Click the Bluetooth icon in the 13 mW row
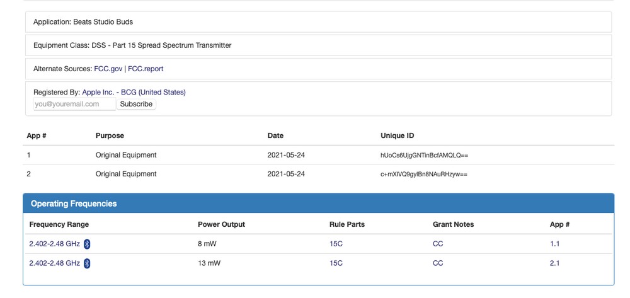The width and height of the screenshot is (630, 298). (87, 263)
